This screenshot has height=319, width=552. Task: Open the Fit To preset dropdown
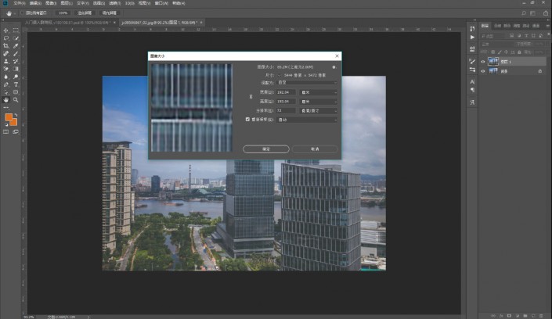click(x=307, y=83)
